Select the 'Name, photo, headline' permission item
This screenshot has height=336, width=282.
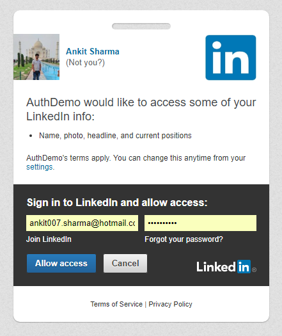click(x=115, y=136)
